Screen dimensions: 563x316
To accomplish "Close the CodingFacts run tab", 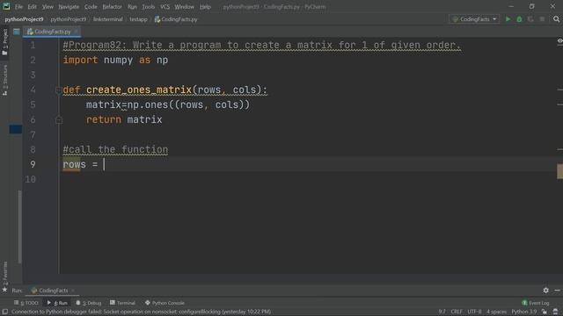I will click(73, 291).
